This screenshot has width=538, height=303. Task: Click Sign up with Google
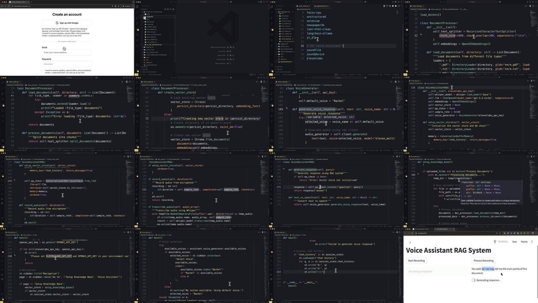(67, 23)
